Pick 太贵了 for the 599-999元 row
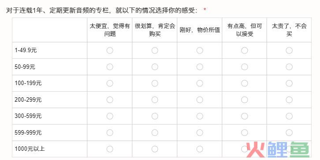 click(x=289, y=132)
